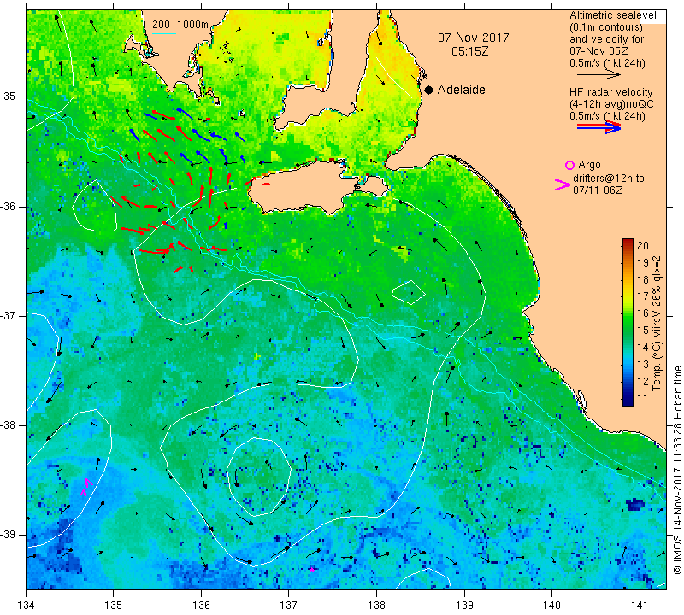
Task: Click the cyan 200m depth contour legend line
Action: 163,33
